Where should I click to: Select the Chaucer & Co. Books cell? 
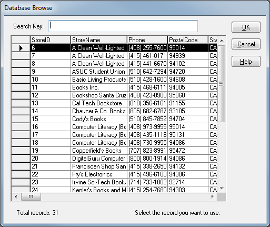pos(99,111)
